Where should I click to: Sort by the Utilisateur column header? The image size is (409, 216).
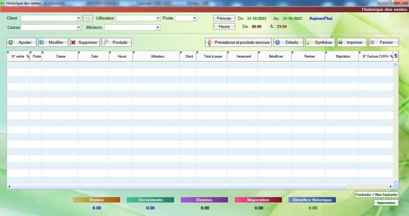click(x=156, y=56)
